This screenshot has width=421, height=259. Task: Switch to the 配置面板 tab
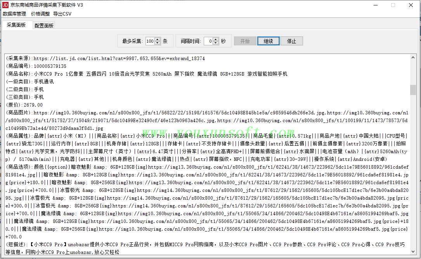point(44,26)
